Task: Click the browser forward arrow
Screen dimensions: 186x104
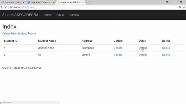Action: click(x=1, y=7)
